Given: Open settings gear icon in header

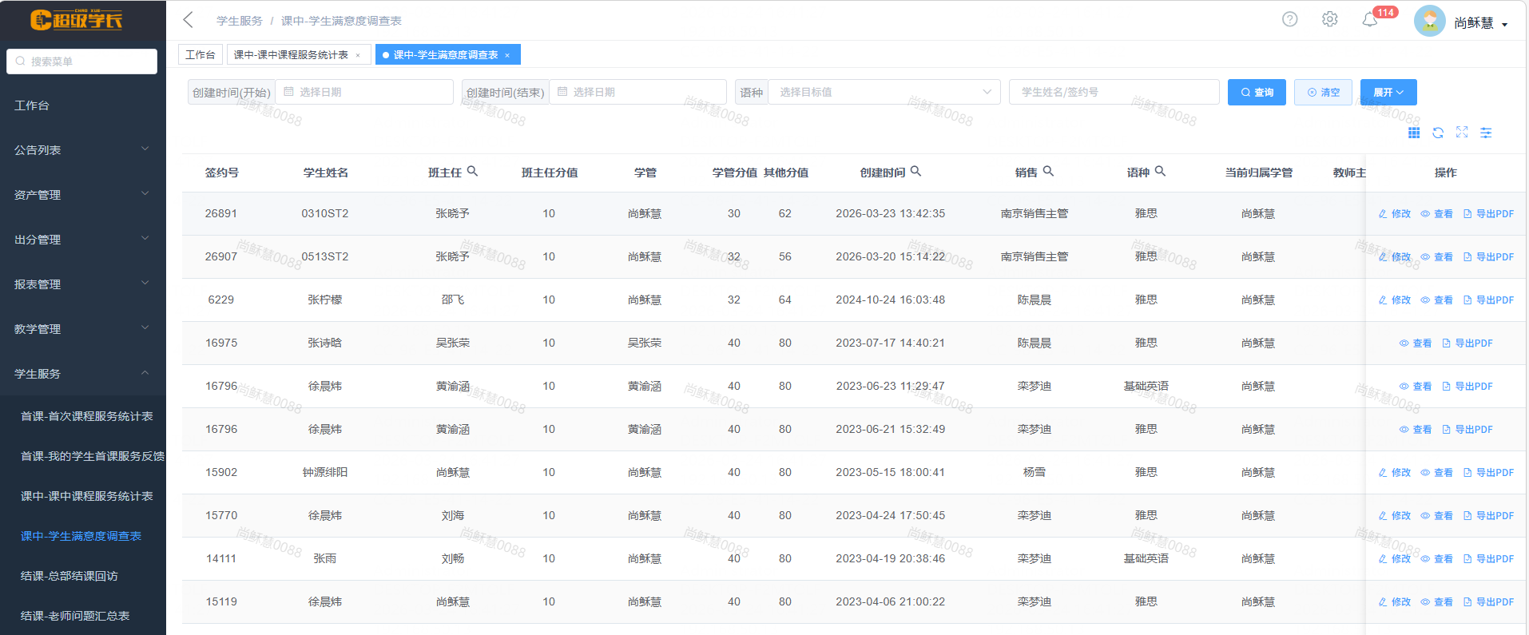Looking at the screenshot, I should pos(1329,19).
